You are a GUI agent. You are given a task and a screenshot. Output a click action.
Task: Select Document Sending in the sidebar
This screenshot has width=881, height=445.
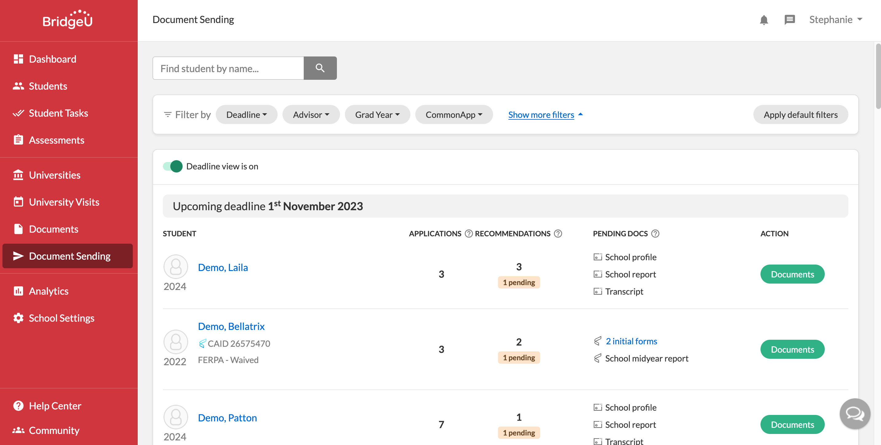pos(68,256)
